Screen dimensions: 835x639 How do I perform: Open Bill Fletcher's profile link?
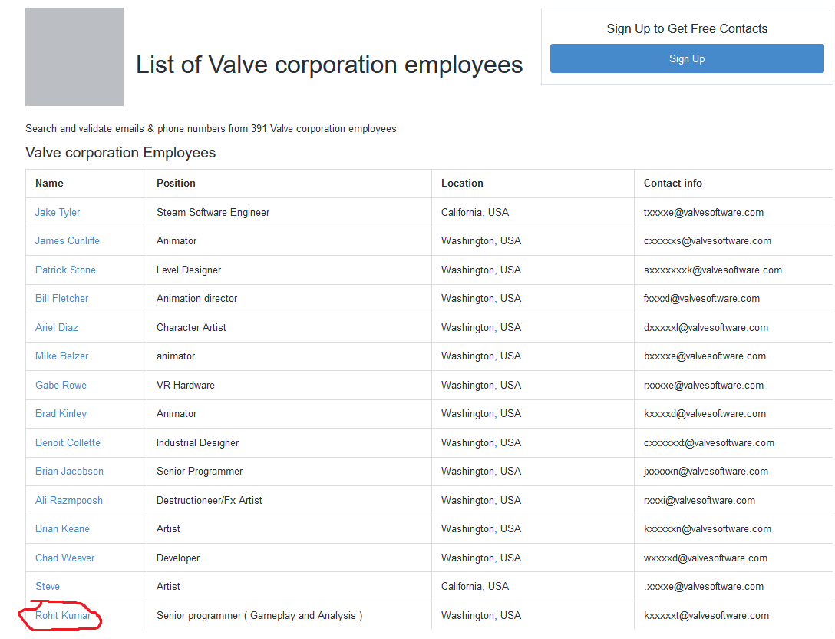[61, 299]
